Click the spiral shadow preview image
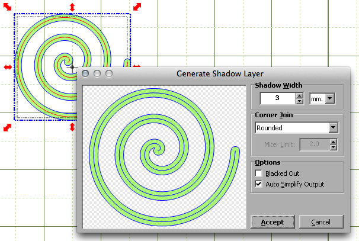 point(164,157)
